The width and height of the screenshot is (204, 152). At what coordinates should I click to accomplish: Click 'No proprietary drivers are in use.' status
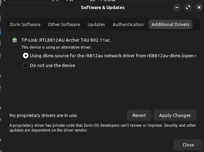(x=43, y=115)
